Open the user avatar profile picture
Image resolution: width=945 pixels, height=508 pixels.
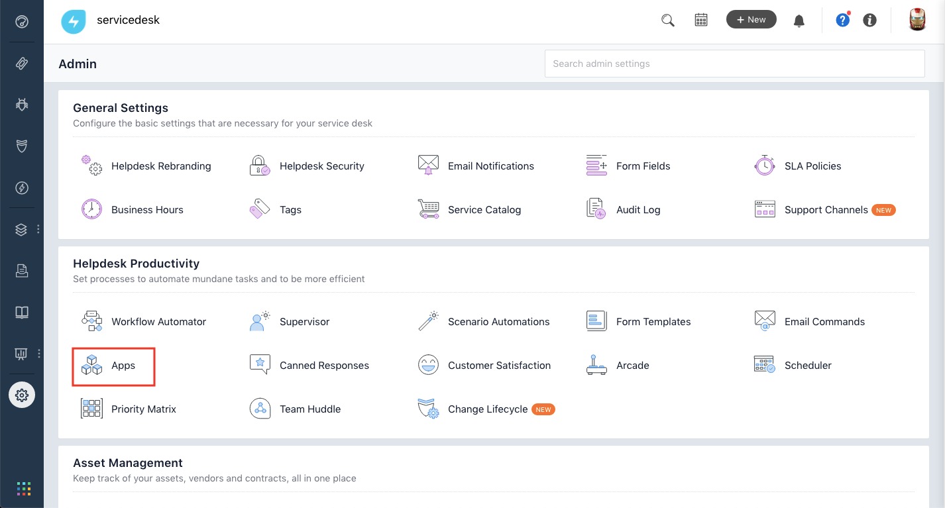click(917, 20)
